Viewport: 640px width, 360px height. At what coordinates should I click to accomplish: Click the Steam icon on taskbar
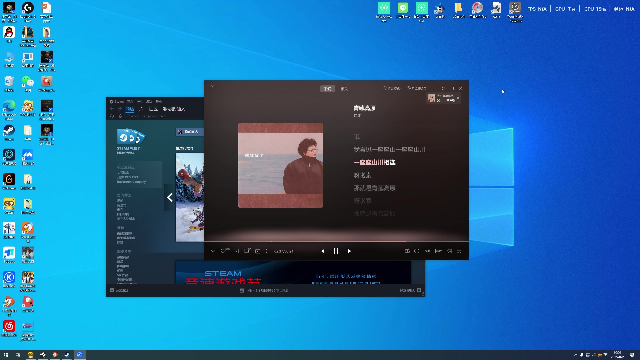(67, 355)
